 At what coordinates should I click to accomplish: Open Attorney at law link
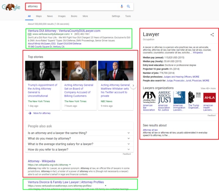tap(150, 130)
